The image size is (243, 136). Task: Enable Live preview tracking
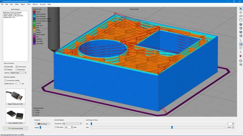coord(5,81)
